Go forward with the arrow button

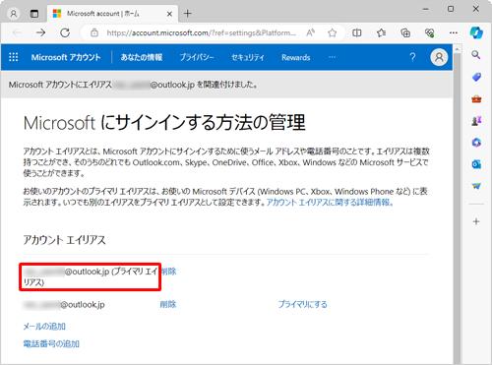pyautogui.click(x=41, y=32)
